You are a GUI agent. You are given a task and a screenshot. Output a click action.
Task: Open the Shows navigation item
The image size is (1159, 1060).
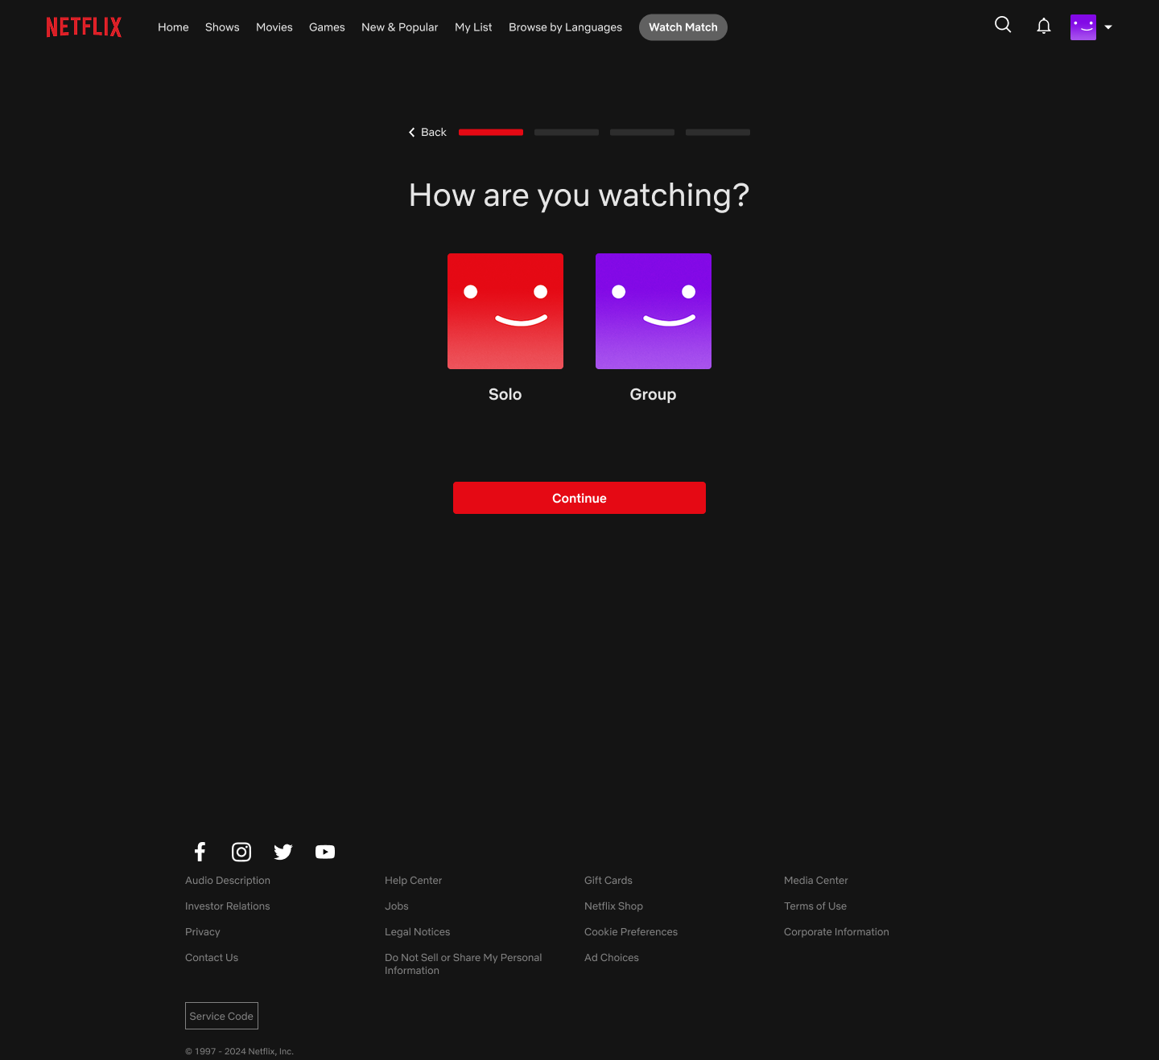tap(222, 27)
